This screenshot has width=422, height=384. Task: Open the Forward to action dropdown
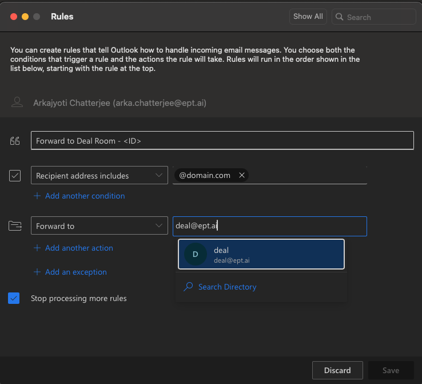click(98, 226)
